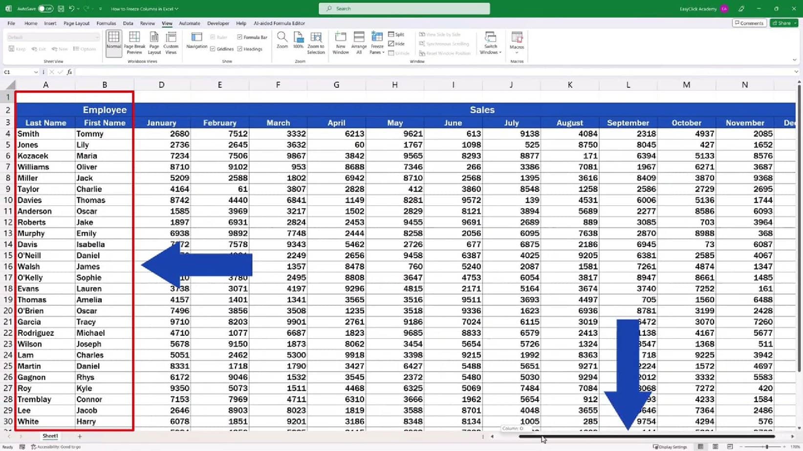This screenshot has height=451, width=803.
Task: Toggle the Gridlines checkbox
Action: (x=214, y=49)
